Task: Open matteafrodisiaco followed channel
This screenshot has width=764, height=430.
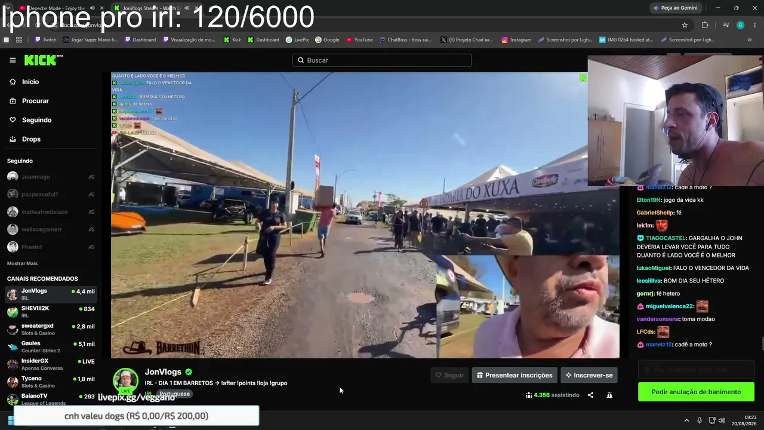Action: click(x=51, y=212)
